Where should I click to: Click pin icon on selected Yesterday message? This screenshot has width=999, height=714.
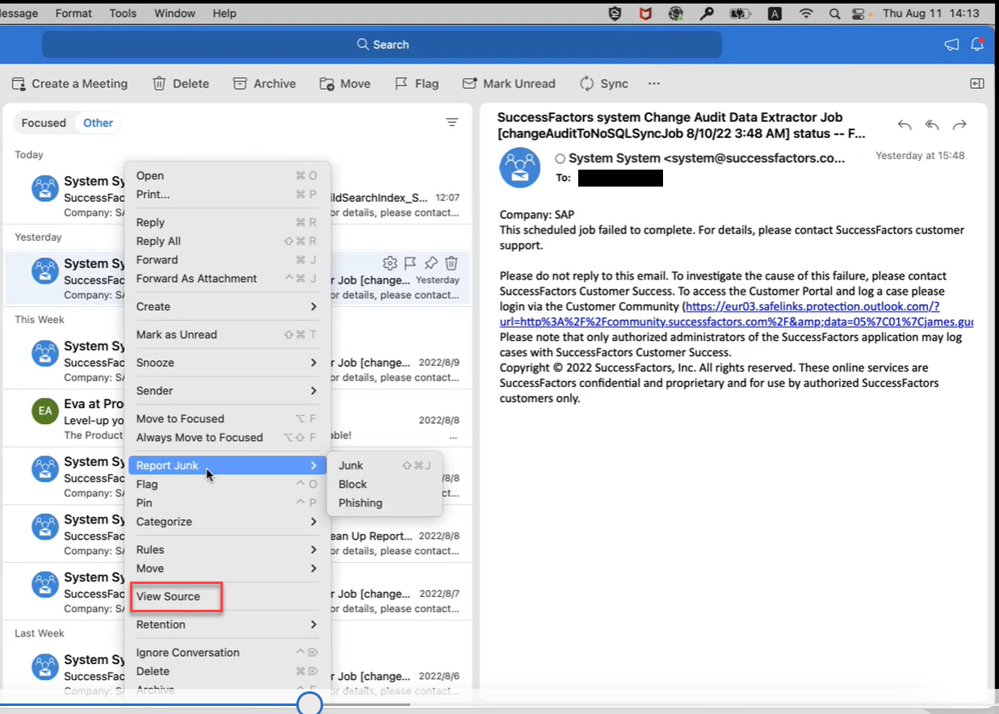coord(431,263)
